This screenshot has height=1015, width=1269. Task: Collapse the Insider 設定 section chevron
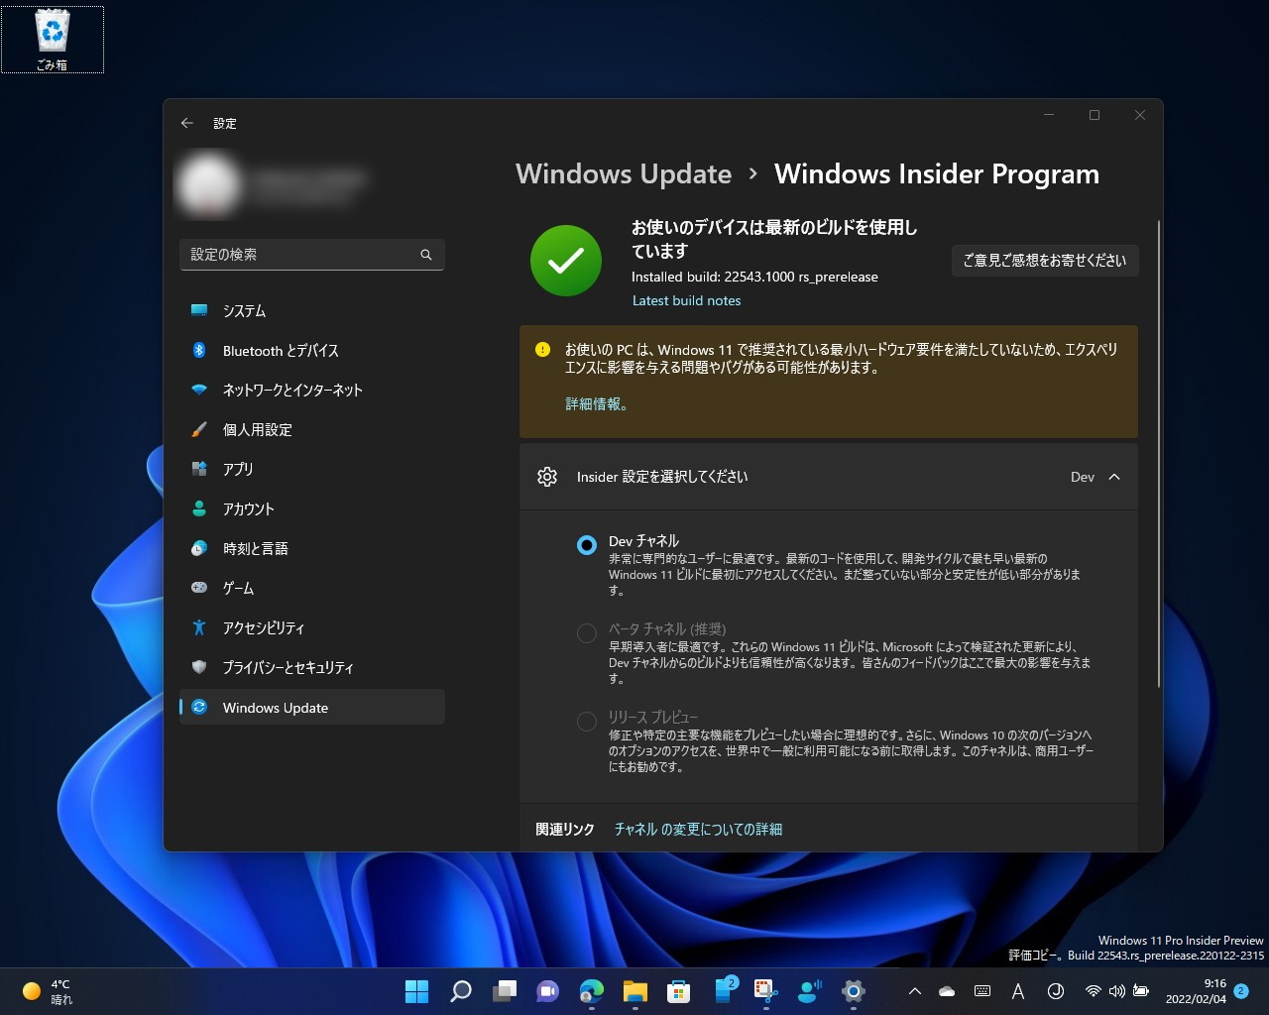coord(1115,477)
